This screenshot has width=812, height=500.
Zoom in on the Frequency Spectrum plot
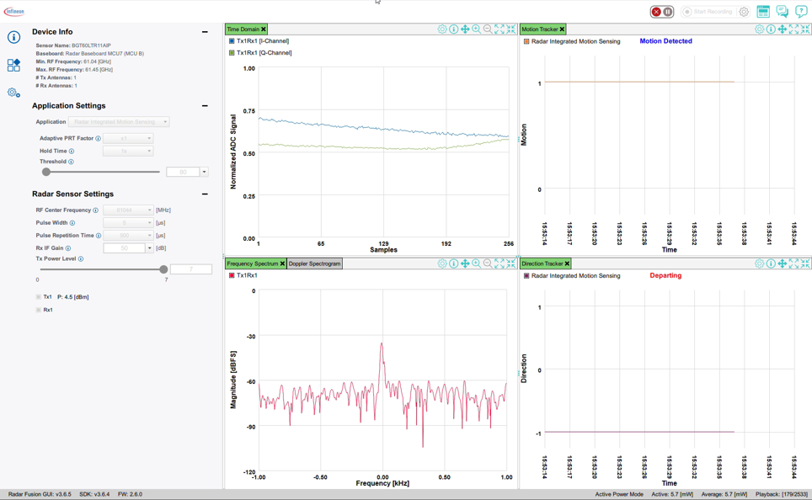pyautogui.click(x=477, y=263)
